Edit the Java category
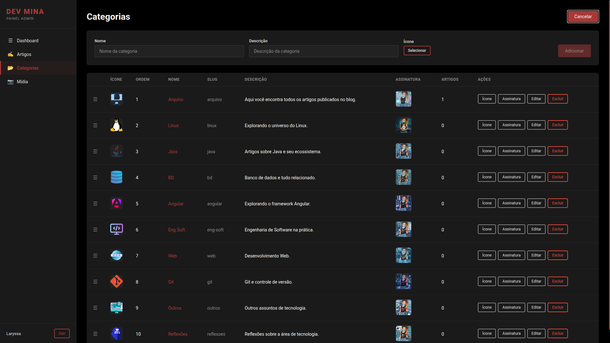The height and width of the screenshot is (343, 610). (x=536, y=151)
